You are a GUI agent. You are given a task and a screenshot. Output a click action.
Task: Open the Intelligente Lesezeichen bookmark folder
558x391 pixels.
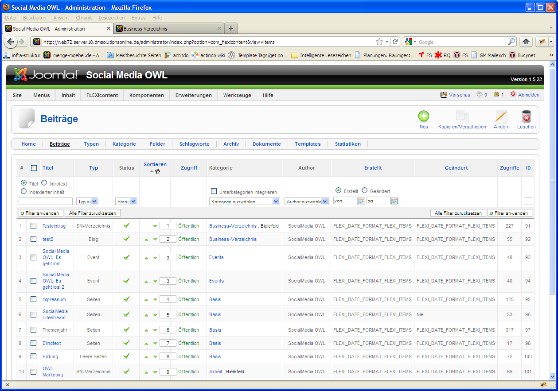(321, 55)
